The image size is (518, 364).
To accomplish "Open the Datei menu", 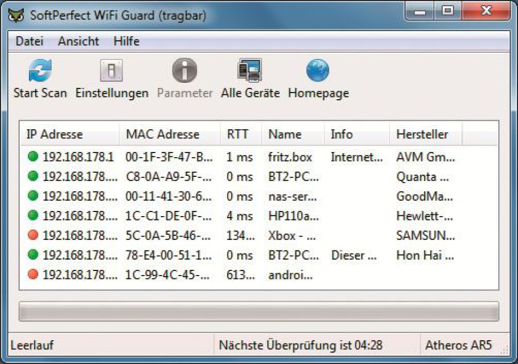I will pos(29,41).
